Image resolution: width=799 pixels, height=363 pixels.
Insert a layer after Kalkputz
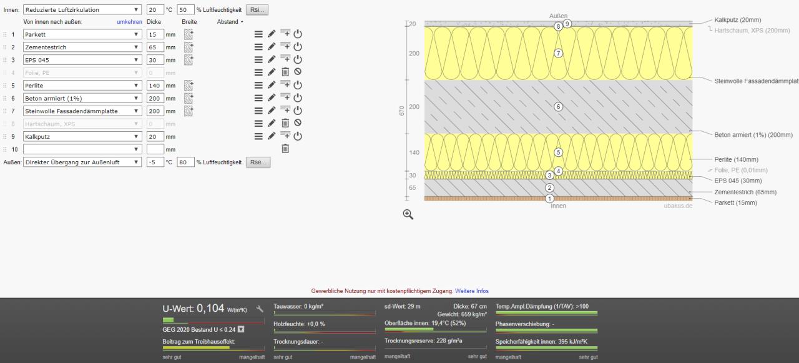[x=285, y=136]
